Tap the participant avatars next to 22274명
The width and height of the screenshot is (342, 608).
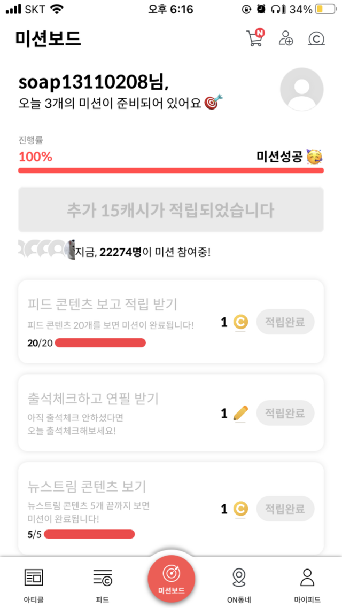tap(46, 250)
